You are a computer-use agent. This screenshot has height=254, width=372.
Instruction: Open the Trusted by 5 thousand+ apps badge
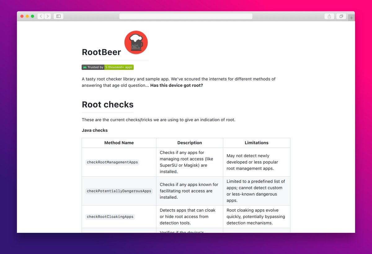tap(108, 67)
